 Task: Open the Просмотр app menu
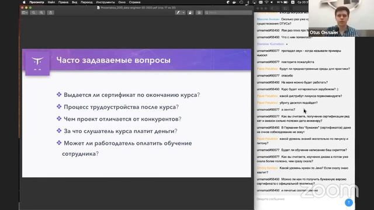tap(37, 2)
